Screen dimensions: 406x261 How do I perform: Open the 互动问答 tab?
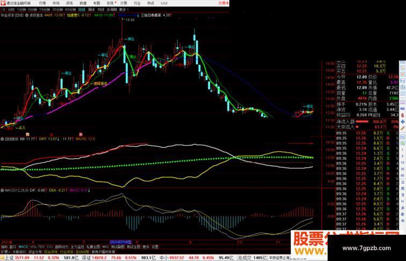[x=82, y=252]
